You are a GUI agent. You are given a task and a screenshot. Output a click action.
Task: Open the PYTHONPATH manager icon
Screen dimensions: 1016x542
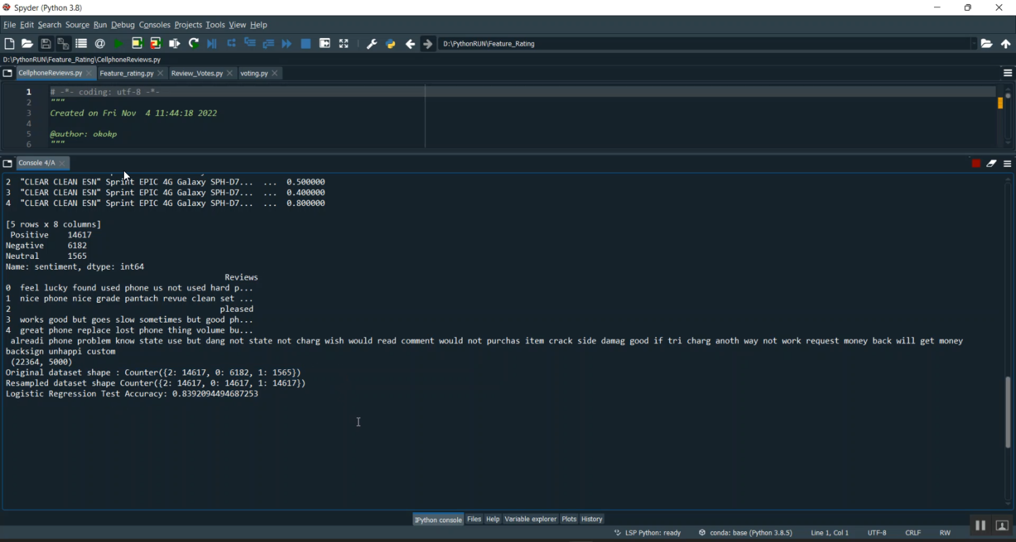click(390, 44)
